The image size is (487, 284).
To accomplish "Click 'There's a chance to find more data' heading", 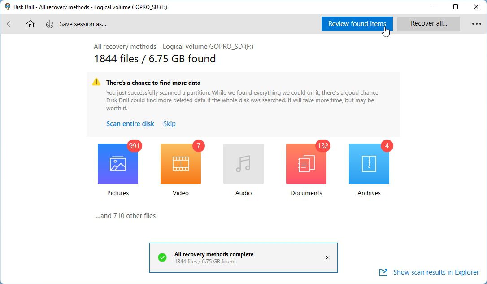I will point(153,83).
